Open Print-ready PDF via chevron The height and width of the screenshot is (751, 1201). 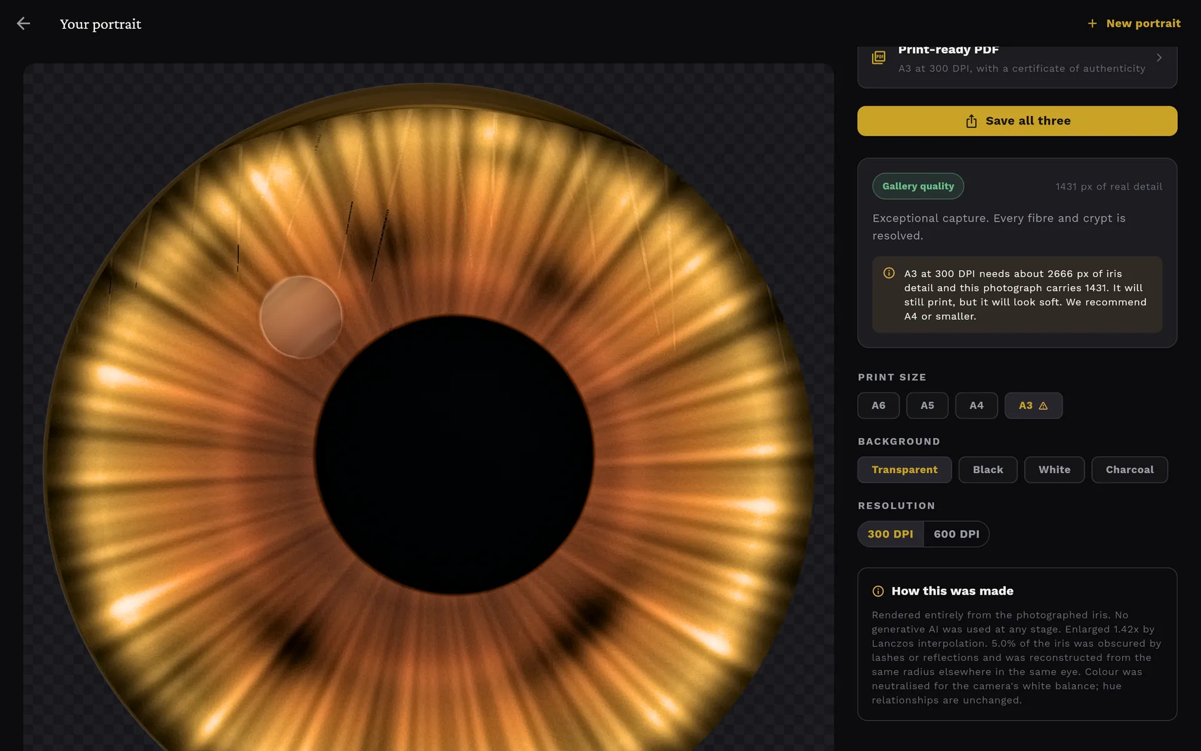point(1159,58)
